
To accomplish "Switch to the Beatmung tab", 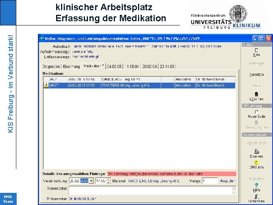I will tap(71, 66).
